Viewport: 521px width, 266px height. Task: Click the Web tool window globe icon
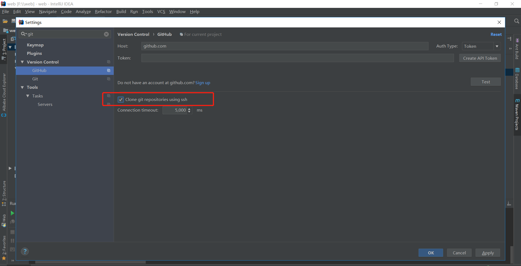click(x=4, y=225)
